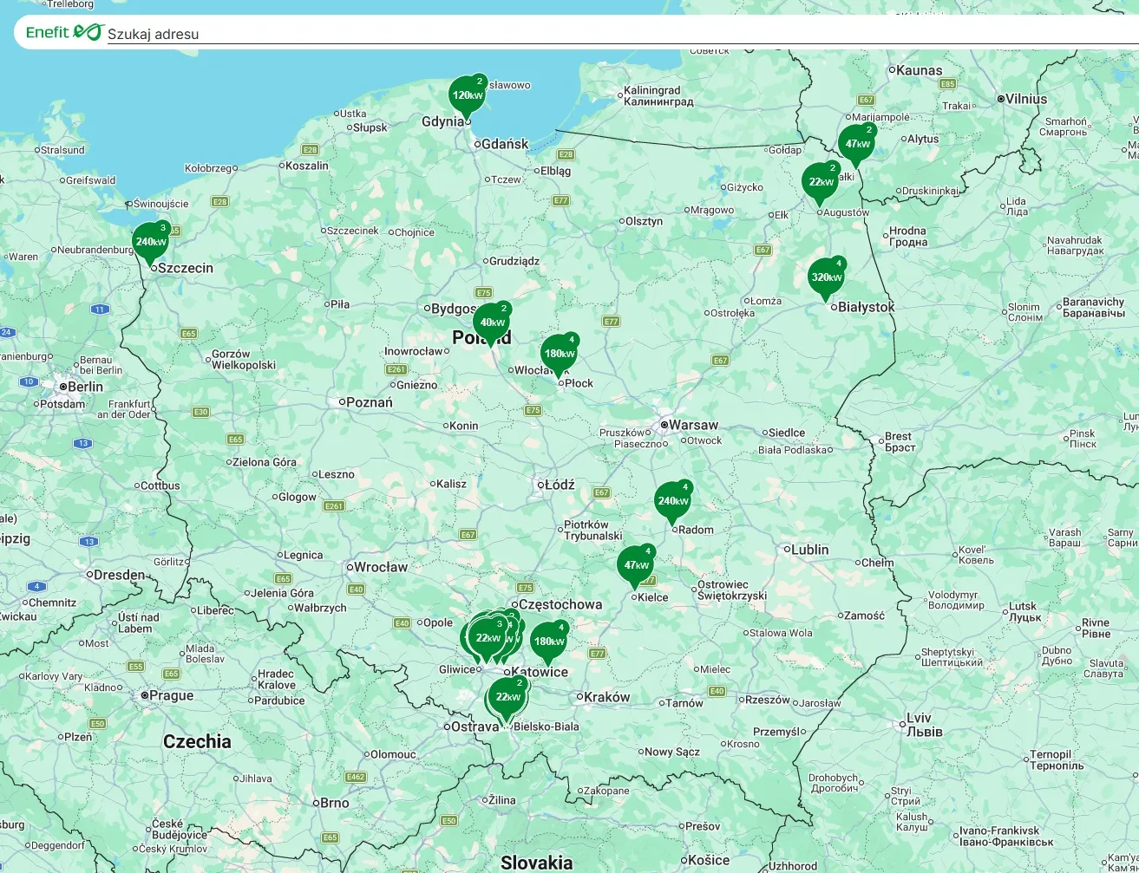The image size is (1139, 873).
Task: Click the Enefit logo
Action: 65,32
